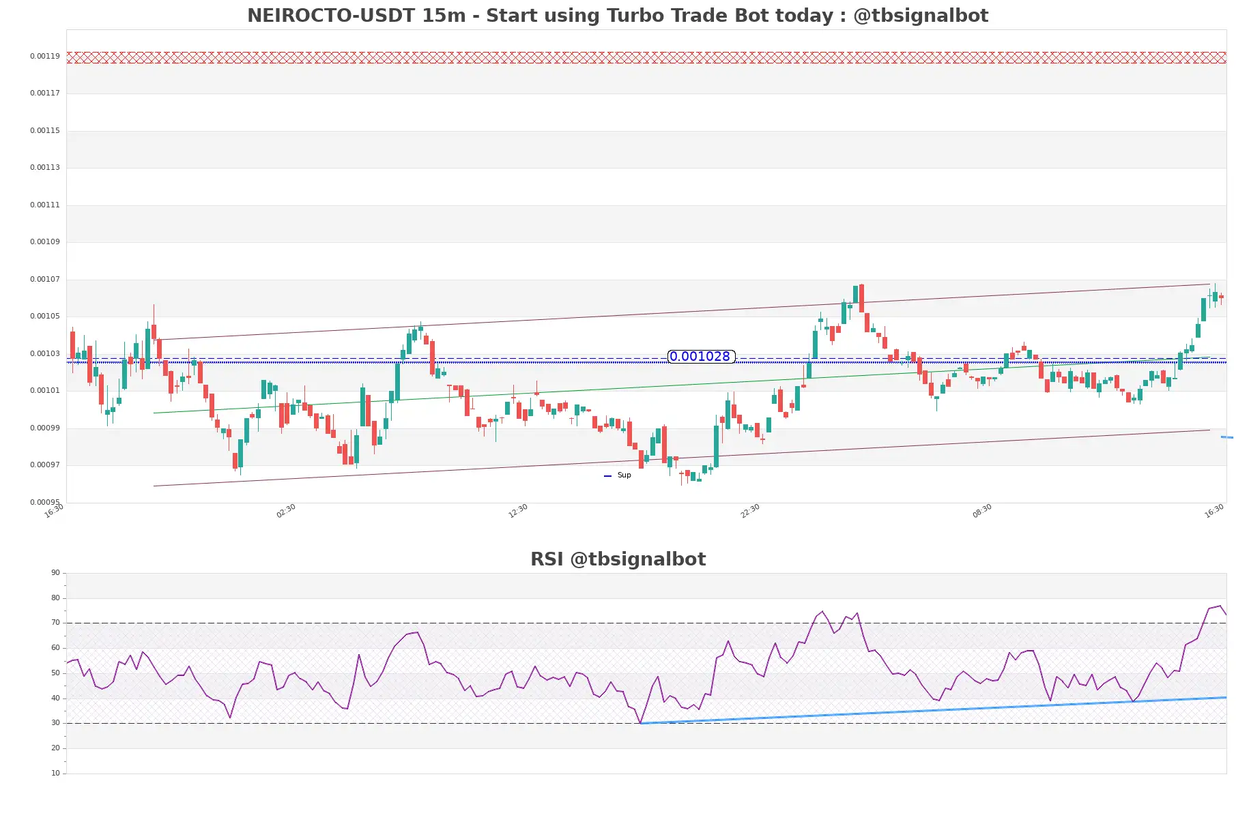The width and height of the screenshot is (1236, 824).
Task: Click the RSI 10 axis label
Action: [x=55, y=774]
